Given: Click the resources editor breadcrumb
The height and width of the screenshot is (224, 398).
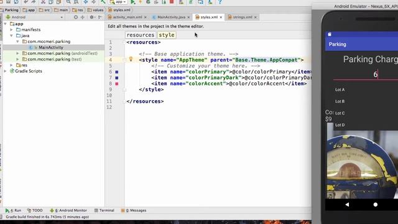Looking at the screenshot, I should coord(141,35).
